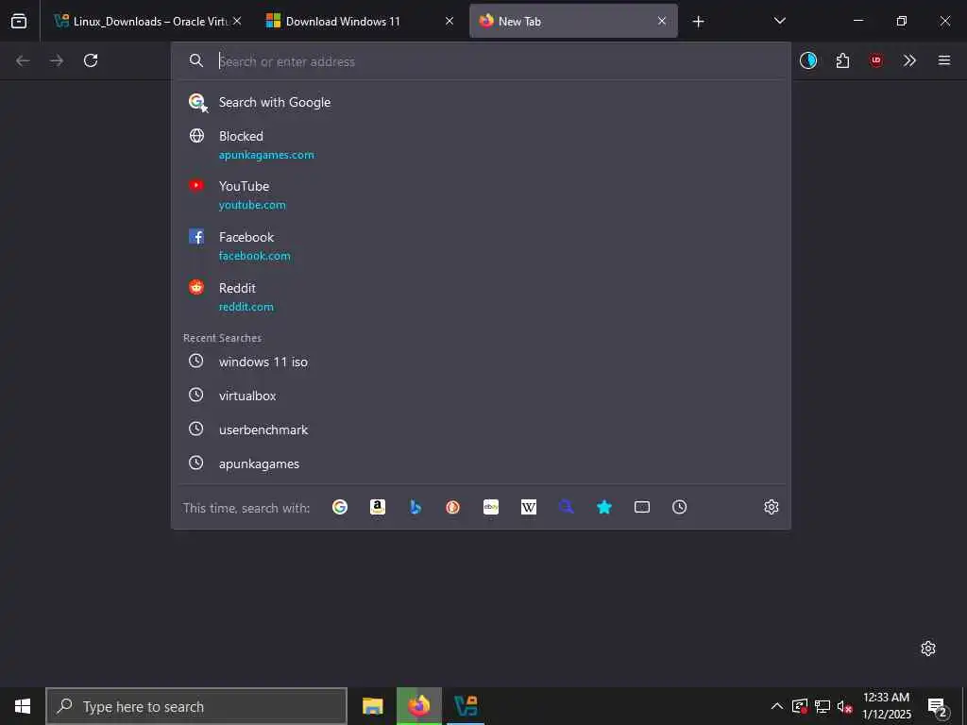Expand more tools overflow chevrons

click(909, 60)
